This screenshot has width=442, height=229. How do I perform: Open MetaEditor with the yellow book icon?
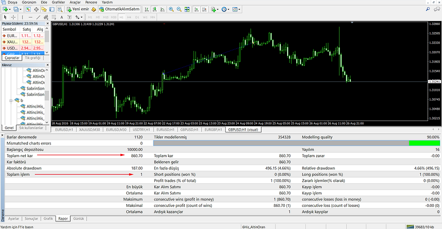click(x=94, y=9)
